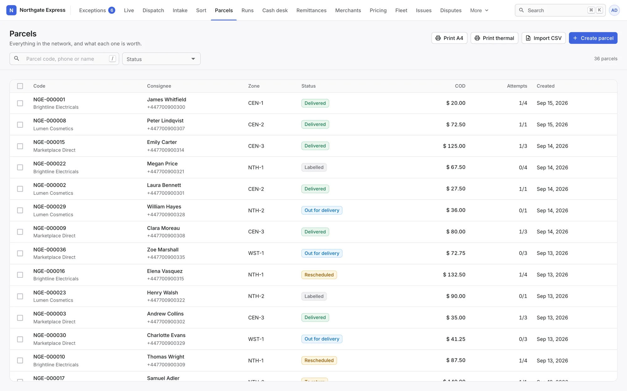
Task: Focus the Parcel code, phone or name field
Action: [x=64, y=59]
